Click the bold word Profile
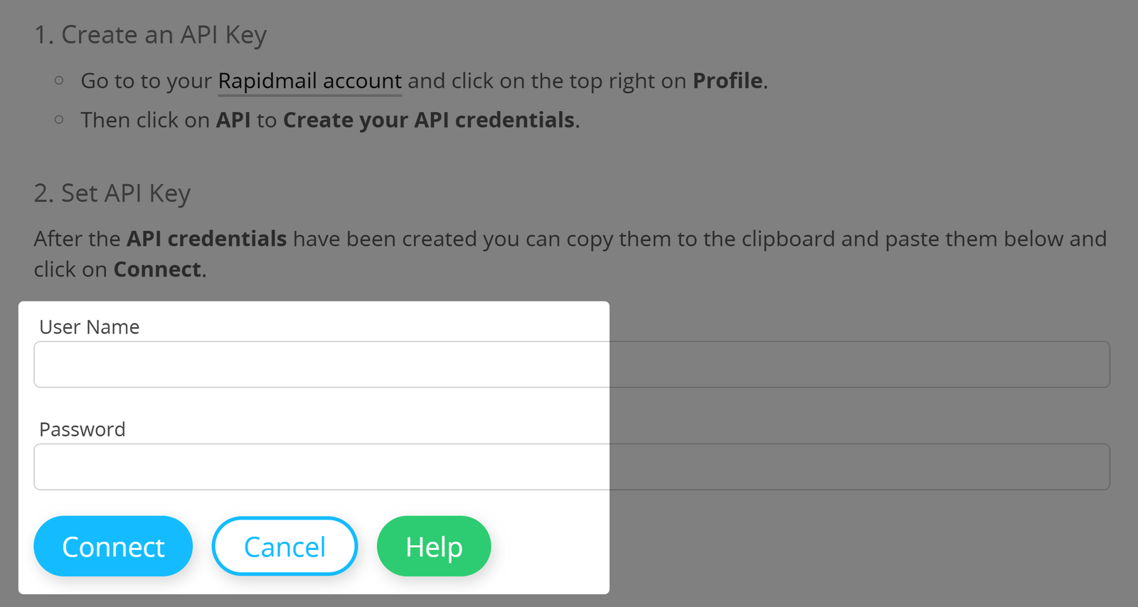The width and height of the screenshot is (1138, 607). 728,81
